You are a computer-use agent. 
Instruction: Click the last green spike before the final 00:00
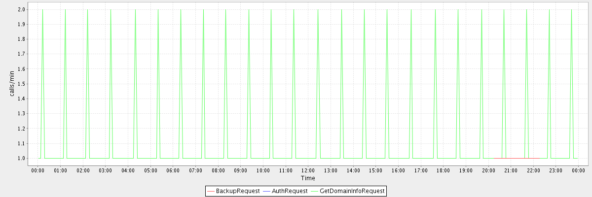[571, 11]
